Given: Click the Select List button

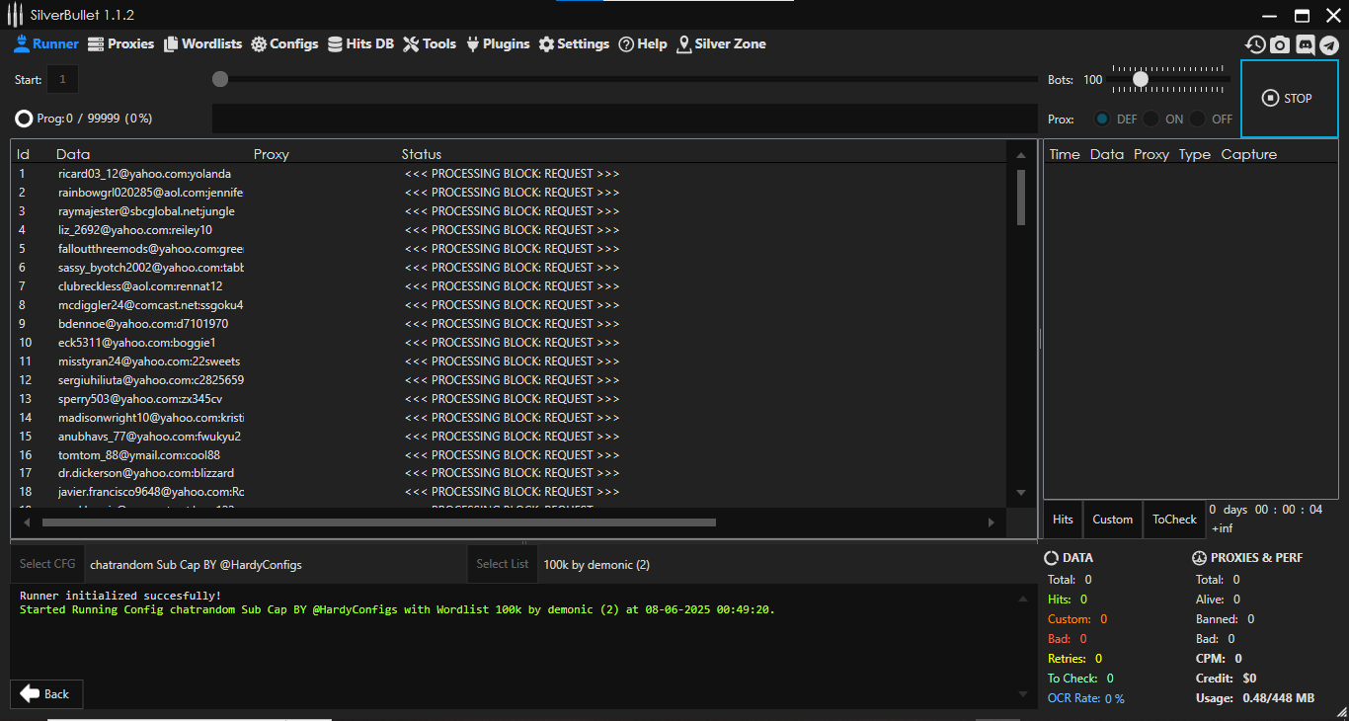Looking at the screenshot, I should [x=503, y=564].
